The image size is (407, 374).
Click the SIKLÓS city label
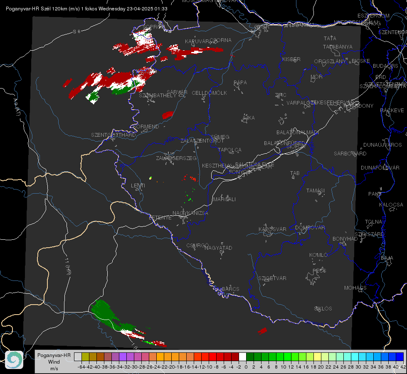323,309
